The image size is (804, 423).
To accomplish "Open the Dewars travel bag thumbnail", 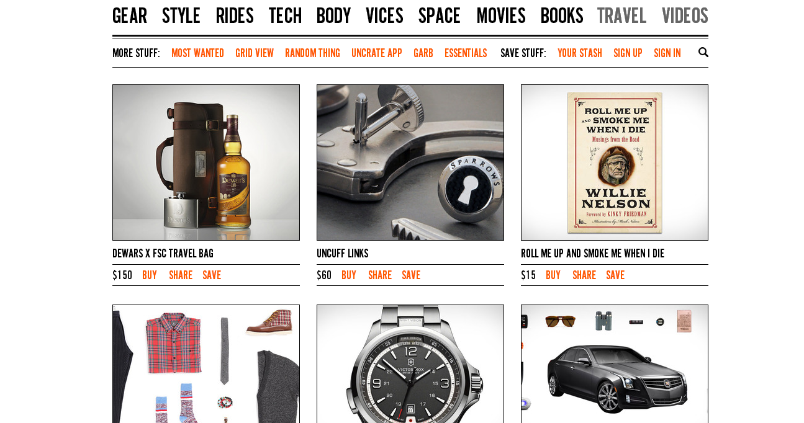I will point(206,163).
